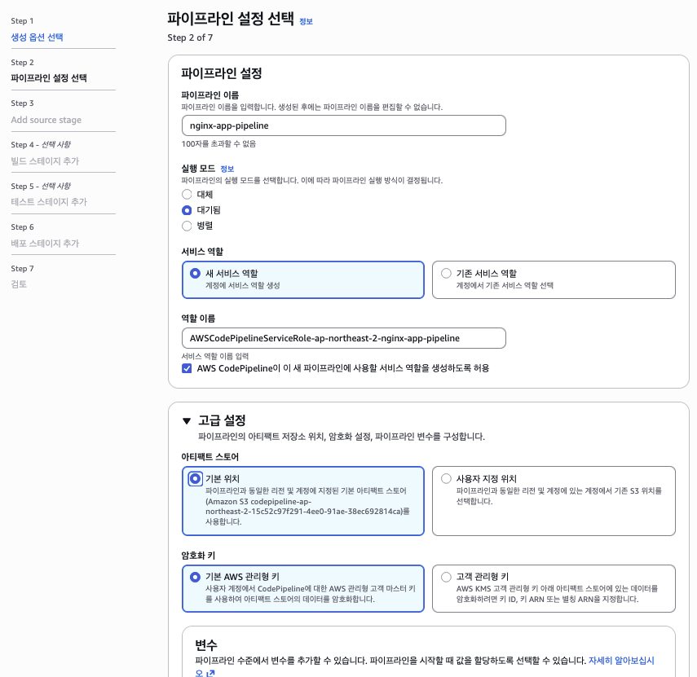The image size is (697, 677).
Task: Select 대체 execution mode radio button
Action: (187, 195)
